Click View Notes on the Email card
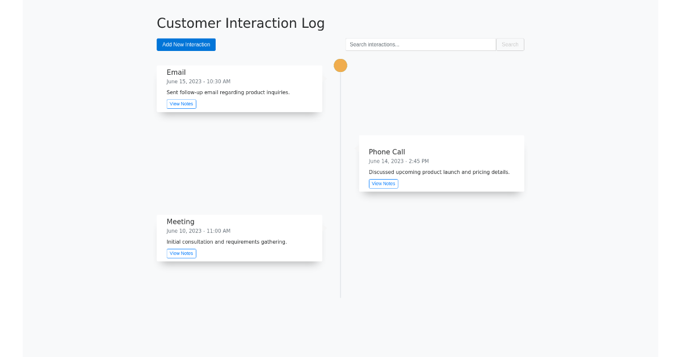Image resolution: width=681 pixels, height=357 pixels. coord(181,104)
